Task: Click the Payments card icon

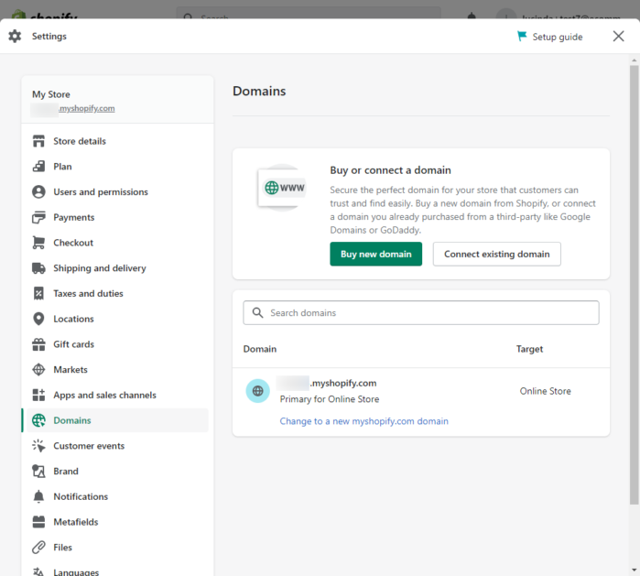Action: 38,217
